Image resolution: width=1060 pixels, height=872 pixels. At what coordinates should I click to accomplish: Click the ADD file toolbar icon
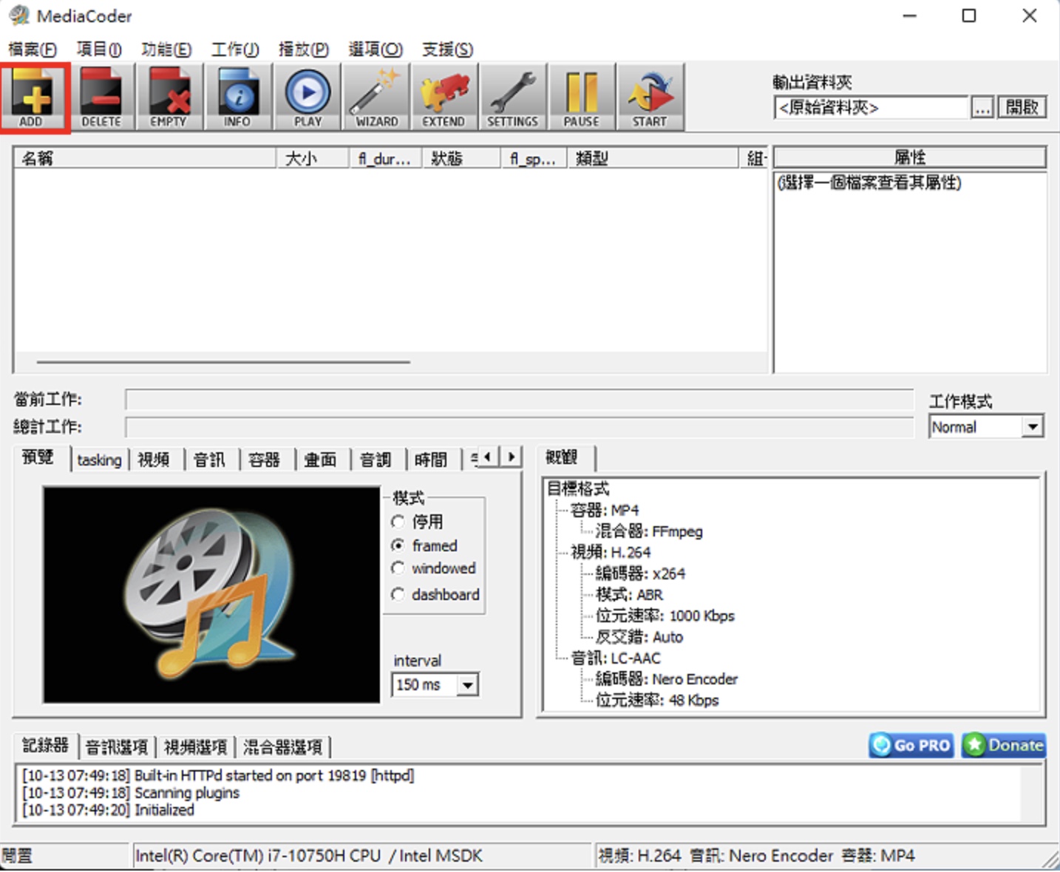[x=34, y=98]
